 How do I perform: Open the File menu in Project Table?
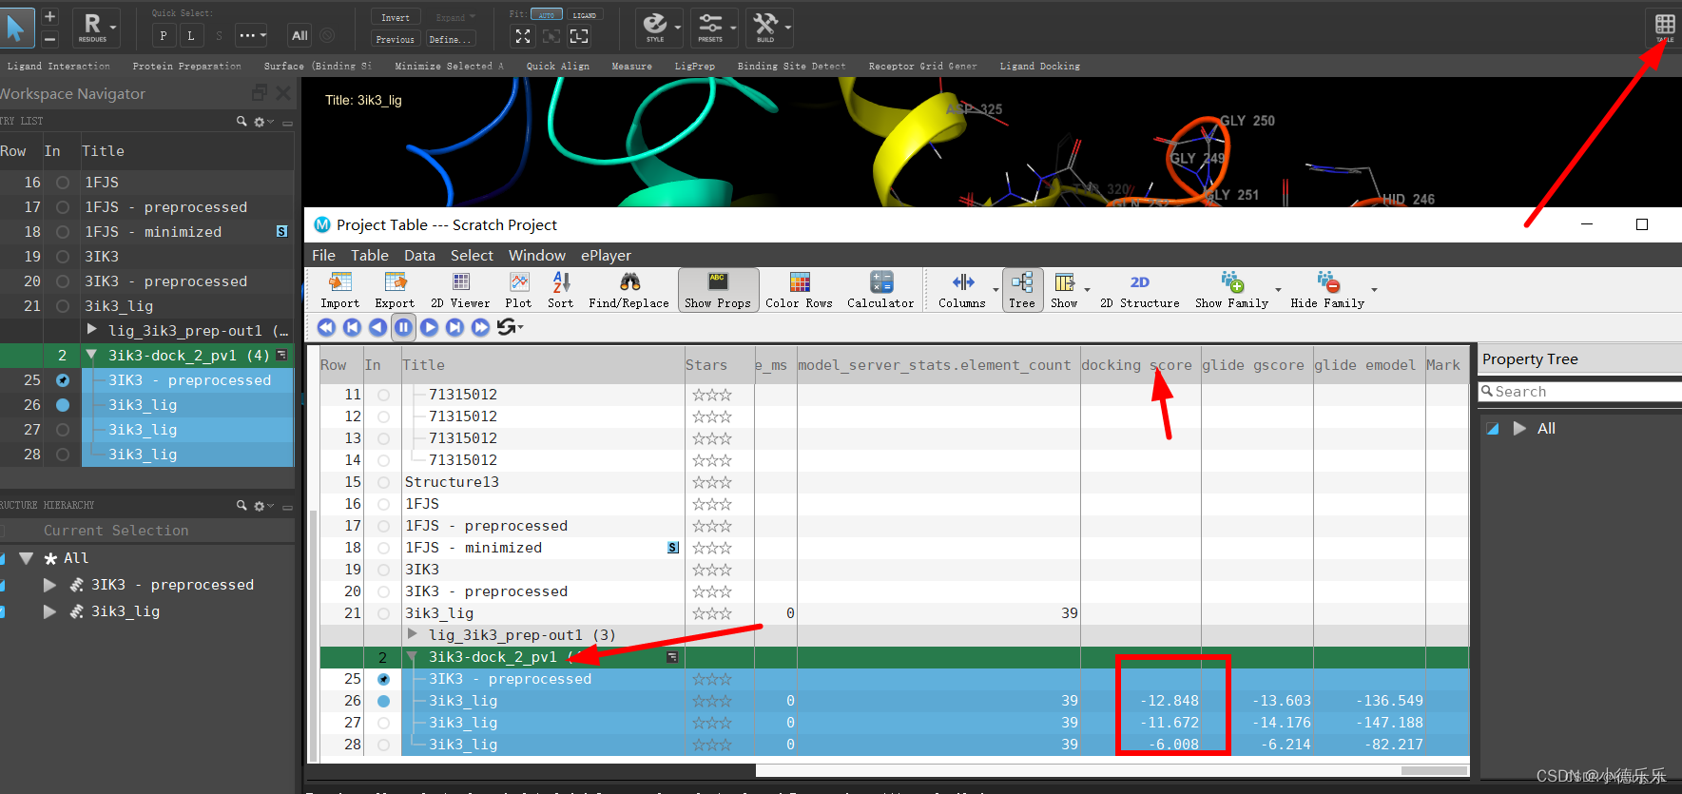coord(323,256)
